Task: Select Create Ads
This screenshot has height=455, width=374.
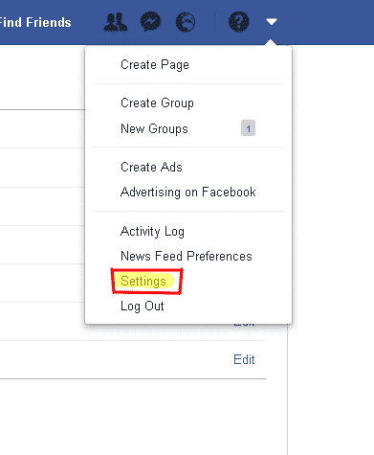Action: coord(151,167)
